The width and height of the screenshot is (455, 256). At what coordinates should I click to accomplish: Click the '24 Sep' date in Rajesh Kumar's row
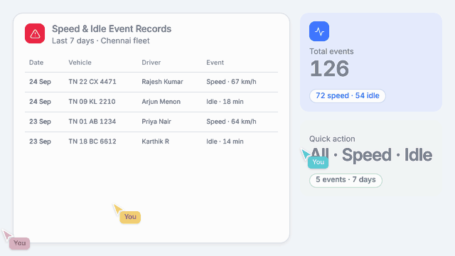pos(40,82)
